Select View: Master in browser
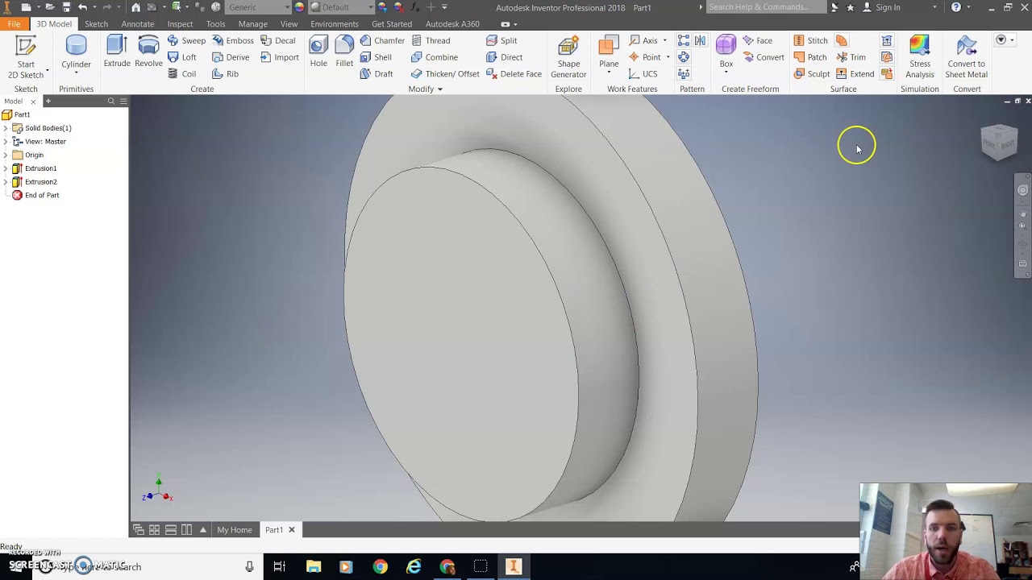The width and height of the screenshot is (1032, 580). click(39, 142)
